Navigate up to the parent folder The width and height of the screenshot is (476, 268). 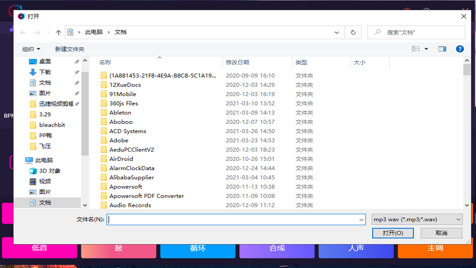point(58,32)
